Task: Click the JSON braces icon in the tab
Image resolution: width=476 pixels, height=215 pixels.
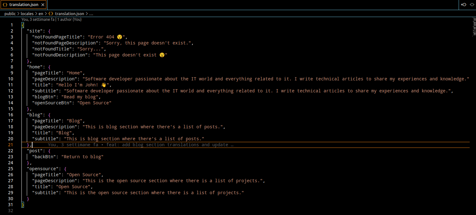Action: click(5, 5)
